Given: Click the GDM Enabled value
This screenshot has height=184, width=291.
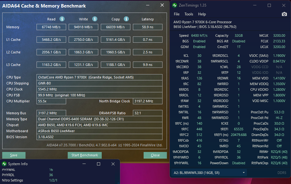Looking at the screenshot, I should click(x=199, y=47).
